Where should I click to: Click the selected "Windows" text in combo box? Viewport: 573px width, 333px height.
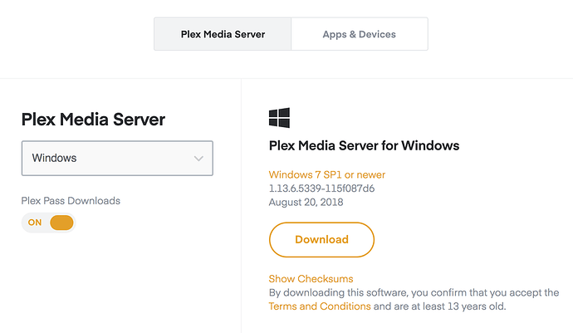(x=55, y=158)
